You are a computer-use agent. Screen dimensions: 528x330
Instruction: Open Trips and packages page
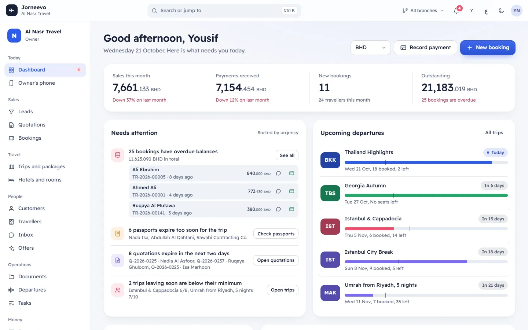pos(45,167)
